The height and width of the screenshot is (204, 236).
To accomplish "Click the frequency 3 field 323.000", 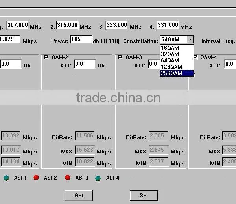I will coord(117,25).
